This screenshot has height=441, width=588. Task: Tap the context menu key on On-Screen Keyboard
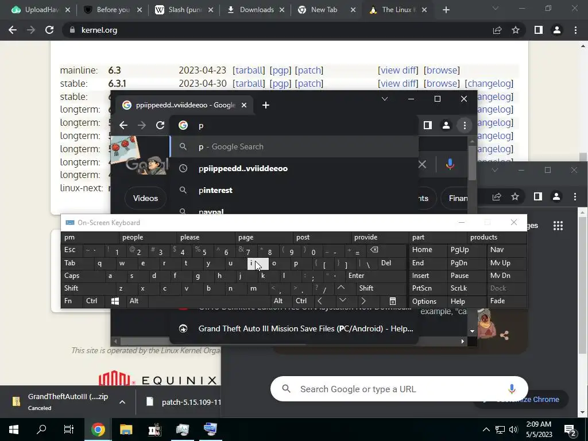click(393, 301)
